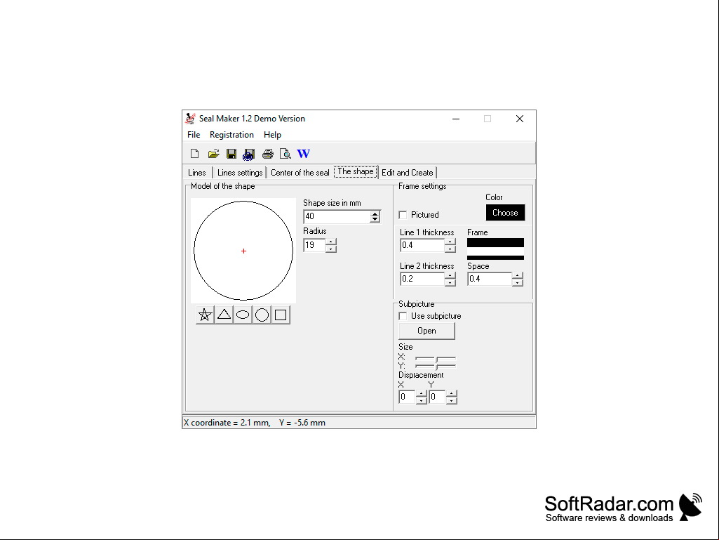Click the New document toolbar icon
Image resolution: width=719 pixels, height=540 pixels.
point(195,154)
